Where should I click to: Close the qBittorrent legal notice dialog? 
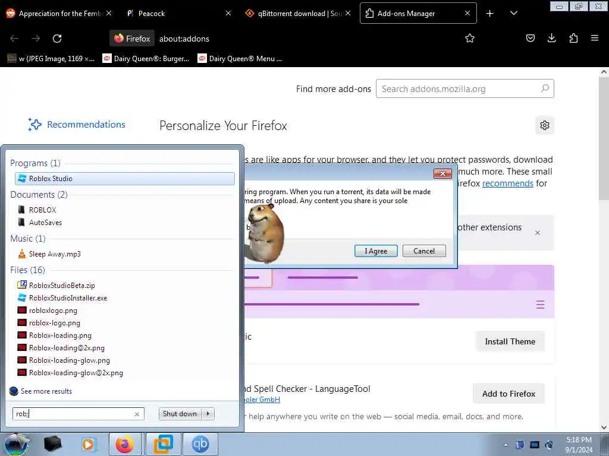pyautogui.click(x=442, y=173)
